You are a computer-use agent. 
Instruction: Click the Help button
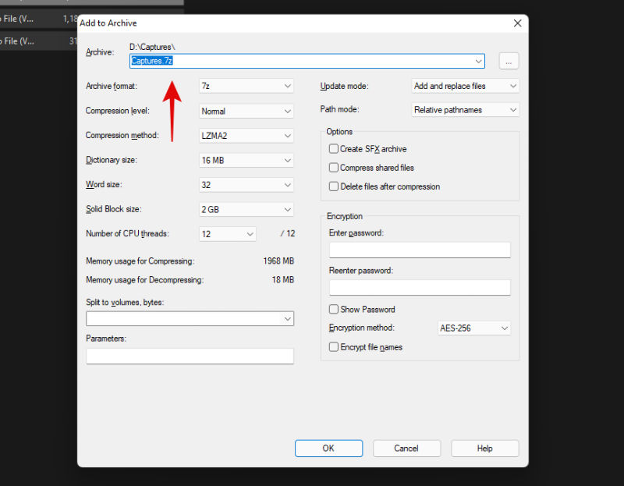(x=484, y=449)
